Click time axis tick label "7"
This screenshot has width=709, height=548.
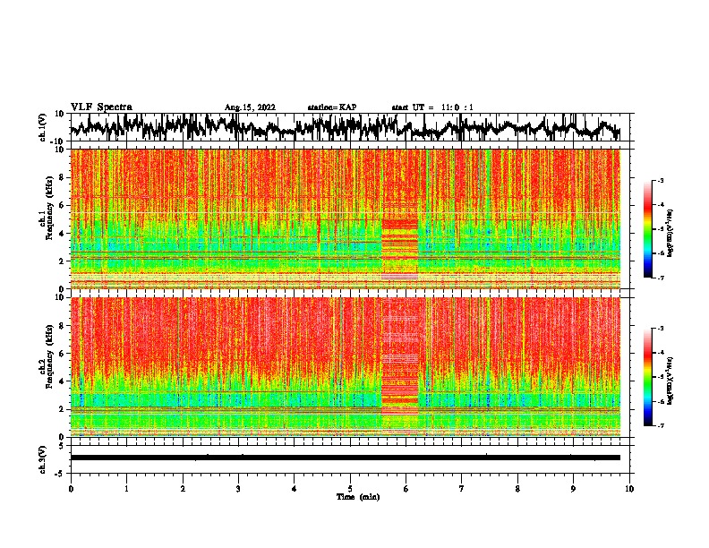click(462, 489)
